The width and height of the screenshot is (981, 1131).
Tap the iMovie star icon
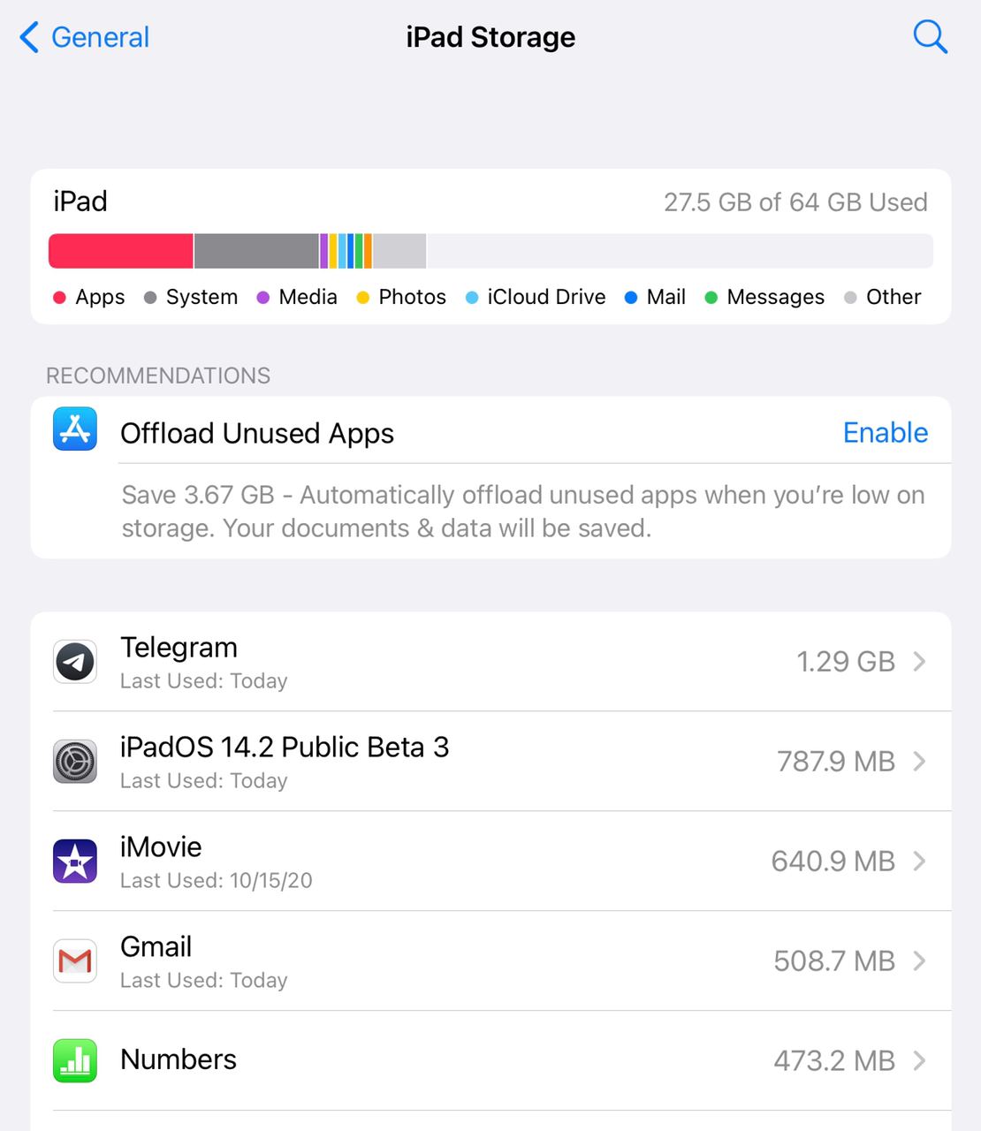[75, 862]
